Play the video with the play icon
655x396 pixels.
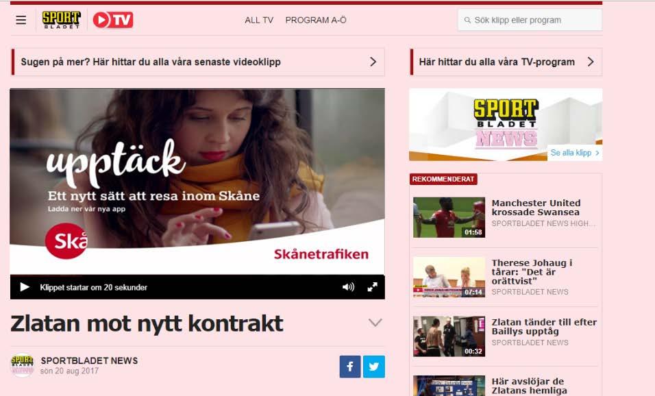25,287
